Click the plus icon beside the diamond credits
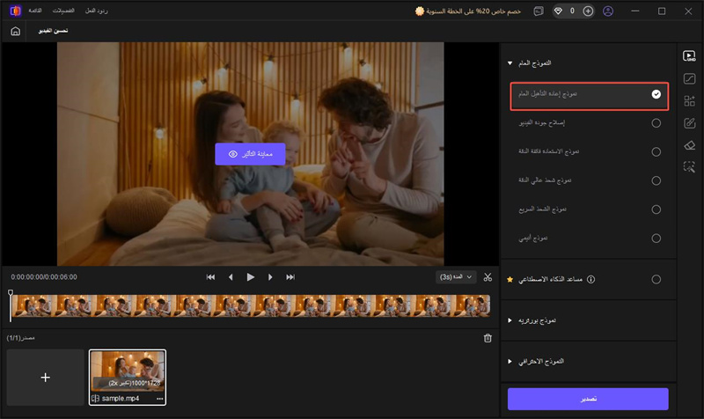Image resolution: width=704 pixels, height=419 pixels. click(588, 11)
